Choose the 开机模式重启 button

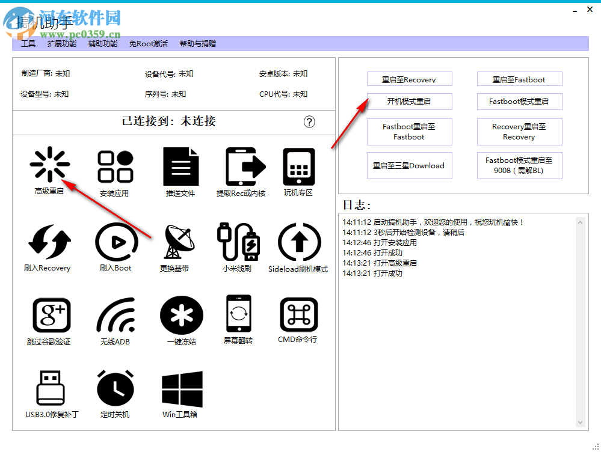[409, 102]
